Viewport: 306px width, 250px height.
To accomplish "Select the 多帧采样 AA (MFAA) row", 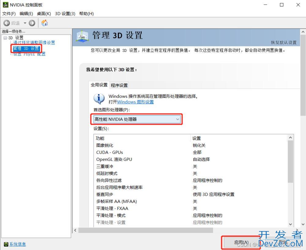I will click(191, 202).
